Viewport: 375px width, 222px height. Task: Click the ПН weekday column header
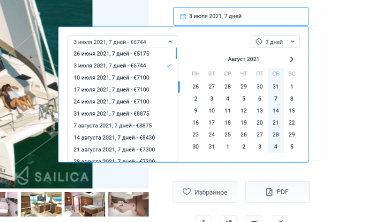pyautogui.click(x=196, y=73)
